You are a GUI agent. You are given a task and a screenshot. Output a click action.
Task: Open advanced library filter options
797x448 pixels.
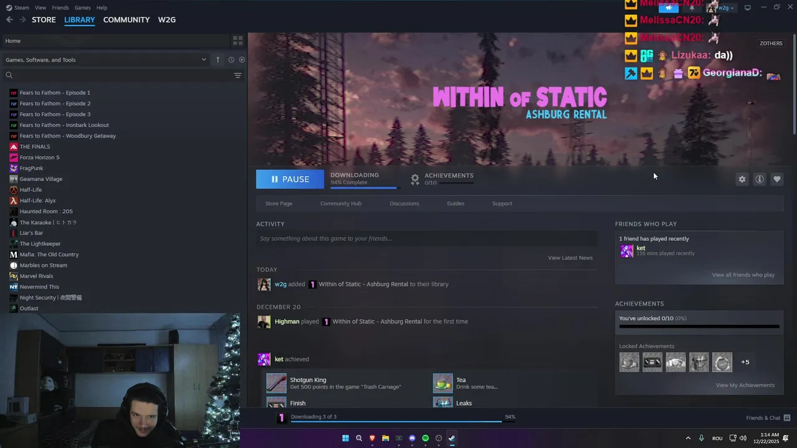coord(237,75)
